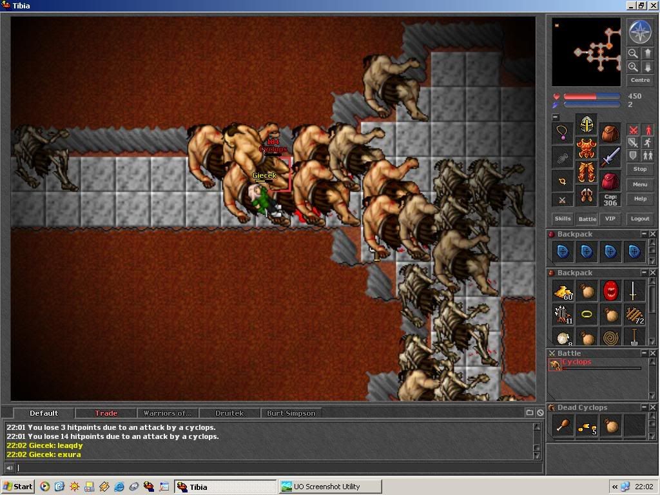Viewport: 660px width, 495px height.
Task: Click the Centre minimap button
Action: coord(640,80)
